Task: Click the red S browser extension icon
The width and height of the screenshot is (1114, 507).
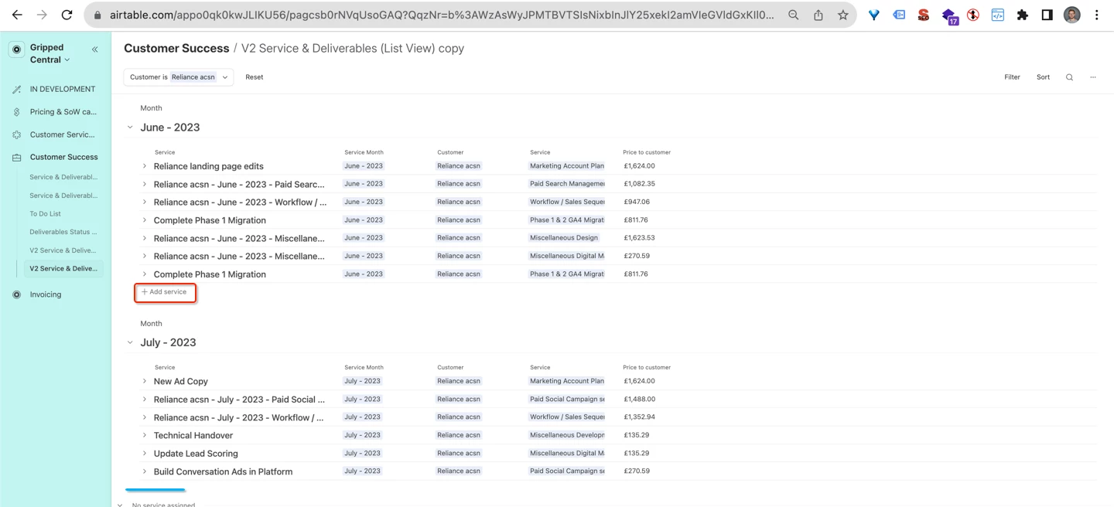Action: click(923, 15)
